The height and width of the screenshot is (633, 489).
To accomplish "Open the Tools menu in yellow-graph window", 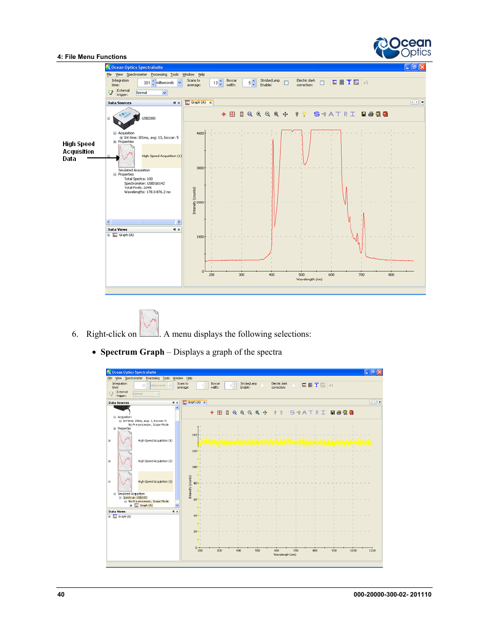I will pos(166,378).
